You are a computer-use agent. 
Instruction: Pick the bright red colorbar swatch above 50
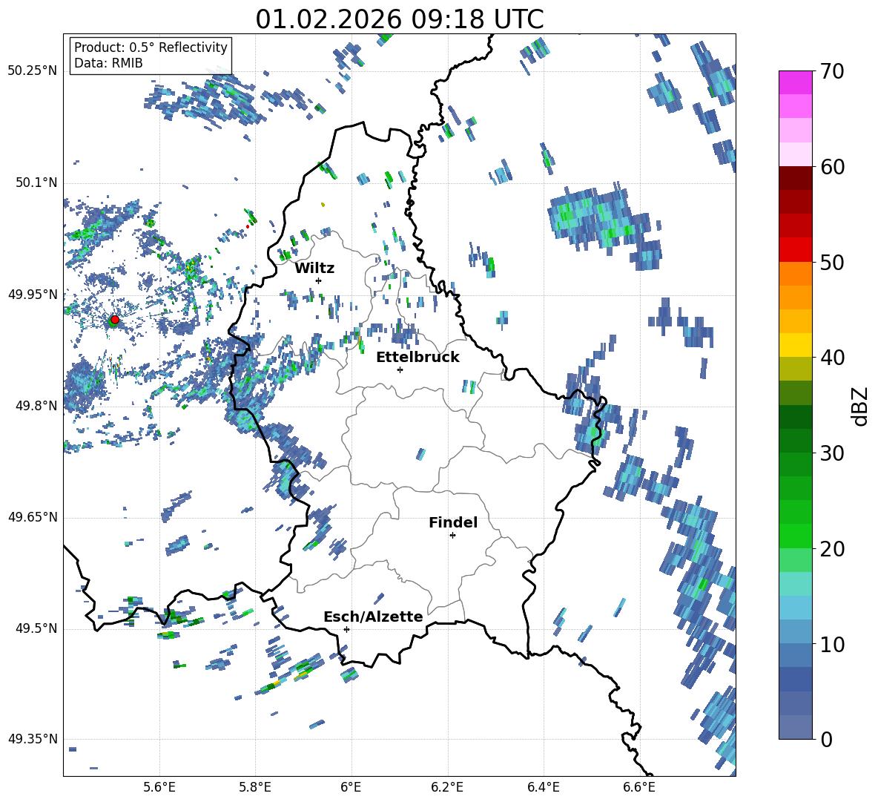point(796,249)
